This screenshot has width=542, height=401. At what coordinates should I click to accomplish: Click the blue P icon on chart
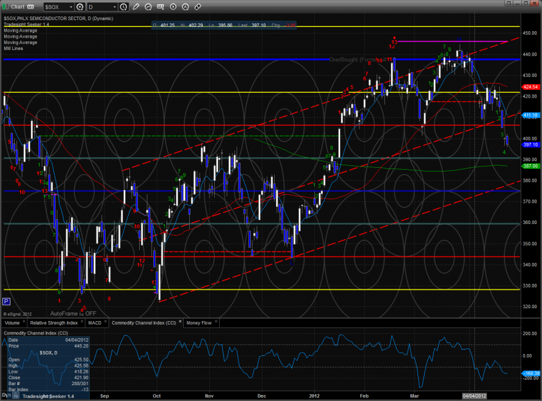(x=6, y=301)
